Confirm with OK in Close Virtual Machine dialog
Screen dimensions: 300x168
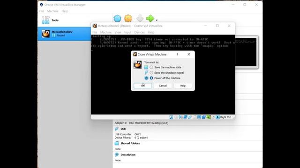142,85
